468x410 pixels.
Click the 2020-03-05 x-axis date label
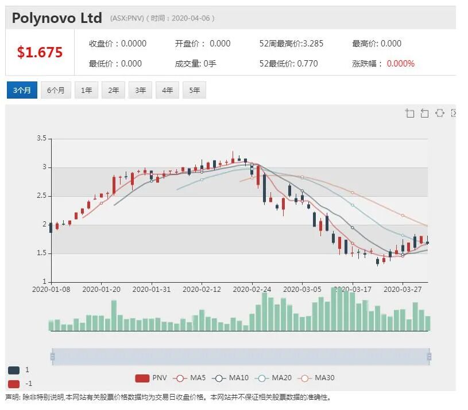[x=302, y=290]
